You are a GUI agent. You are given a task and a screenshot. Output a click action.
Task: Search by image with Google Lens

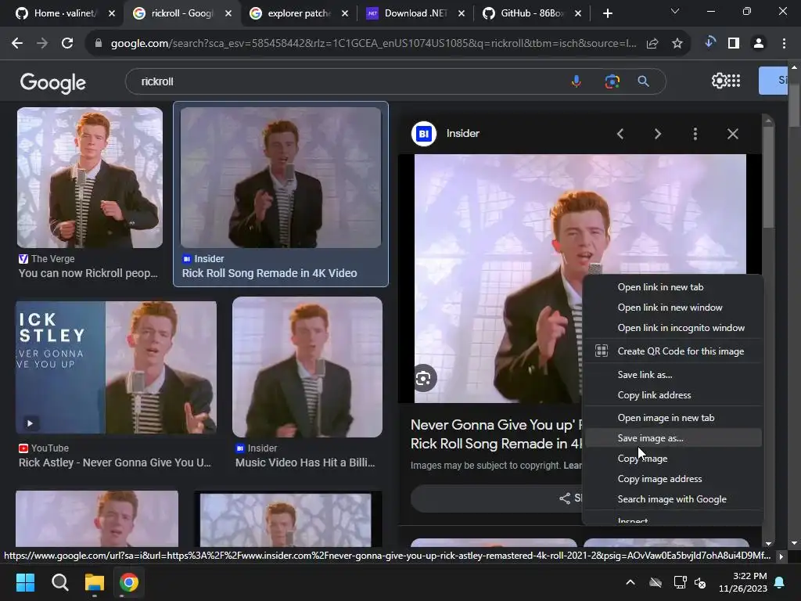[x=612, y=81]
